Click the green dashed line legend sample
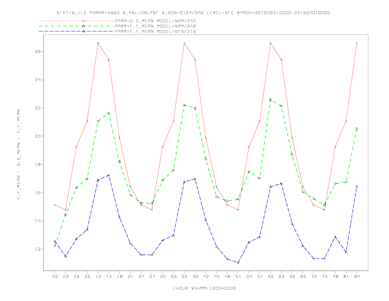Image resolution: width=389 pixels, height=301 pixels. click(76, 26)
